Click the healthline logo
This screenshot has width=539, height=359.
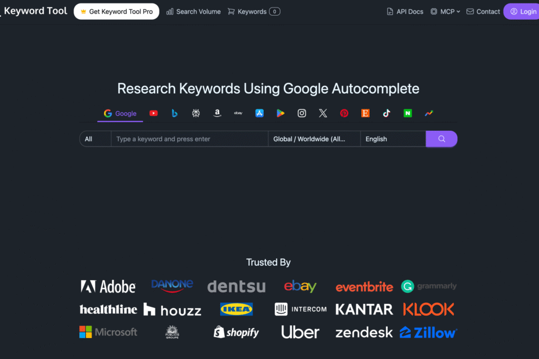pyautogui.click(x=108, y=310)
